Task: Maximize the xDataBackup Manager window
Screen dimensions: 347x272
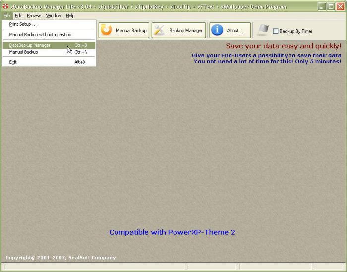Action: tap(331, 7)
